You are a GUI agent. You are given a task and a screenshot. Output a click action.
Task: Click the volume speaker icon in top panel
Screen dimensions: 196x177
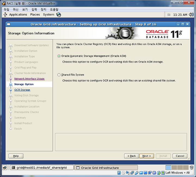pos(191,15)
